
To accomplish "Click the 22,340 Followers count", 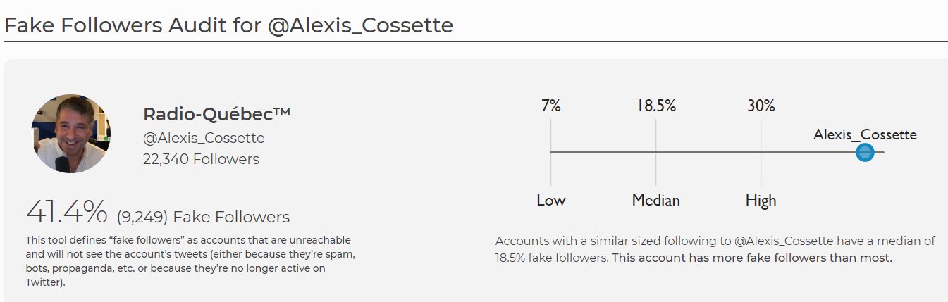I will (201, 159).
